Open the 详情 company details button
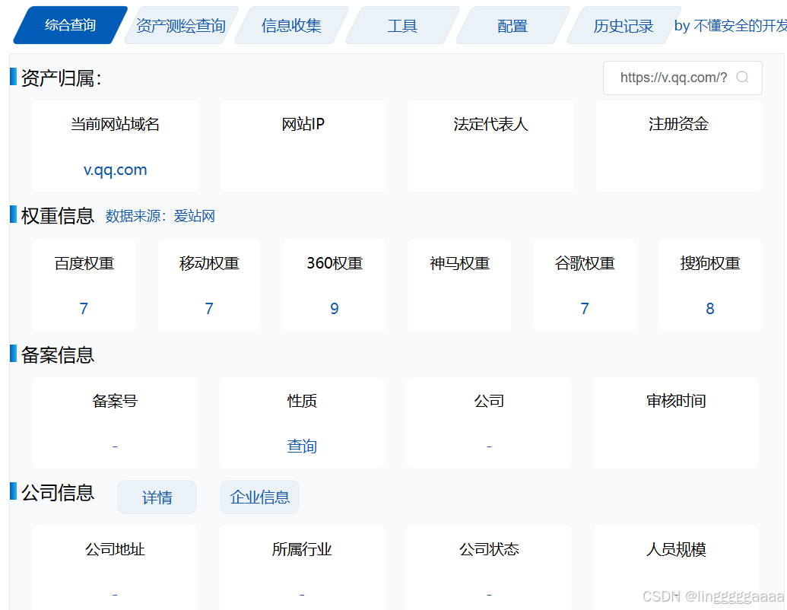787x610 pixels. pyautogui.click(x=157, y=497)
